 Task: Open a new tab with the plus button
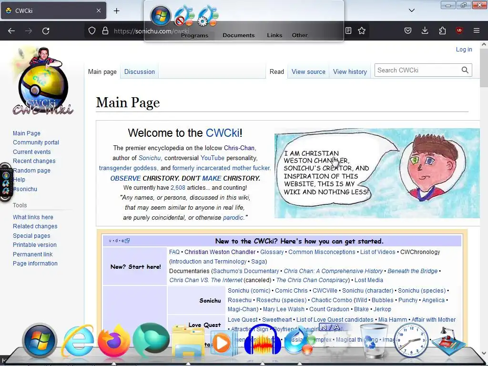[116, 10]
